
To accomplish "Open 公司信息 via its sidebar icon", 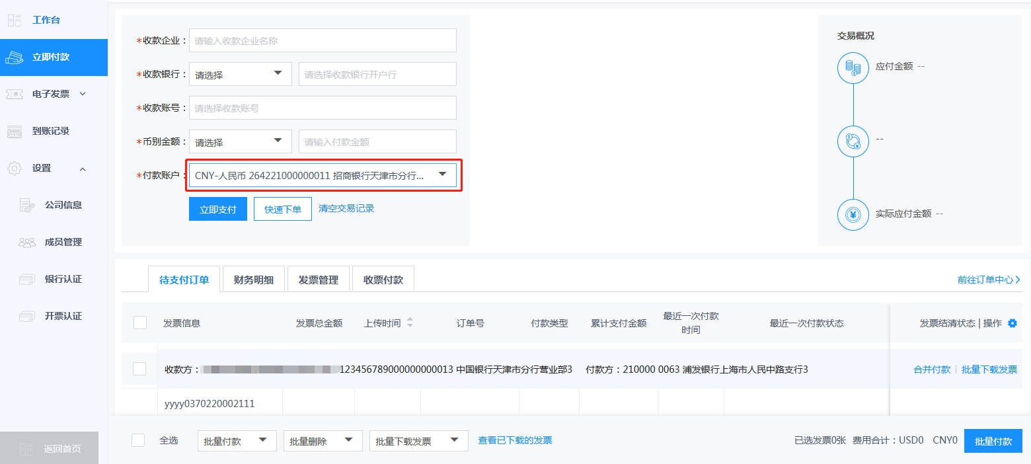I will pyautogui.click(x=27, y=205).
